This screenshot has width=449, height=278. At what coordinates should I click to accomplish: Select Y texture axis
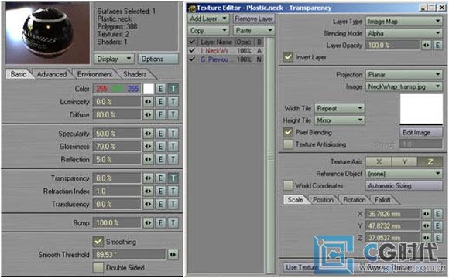coord(404,161)
